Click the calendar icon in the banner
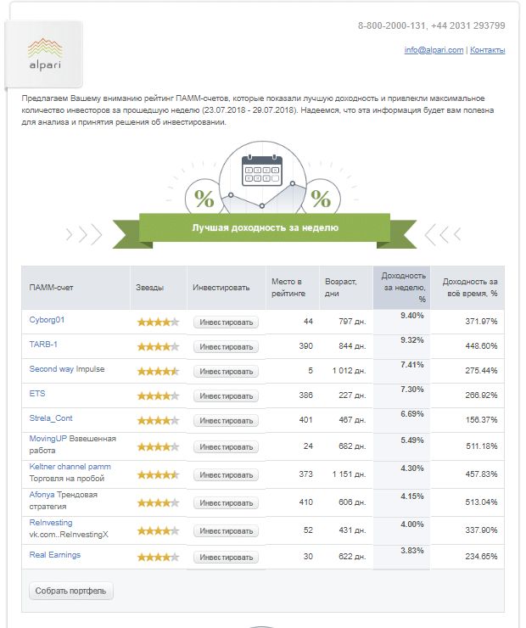The width and height of the screenshot is (526, 628). point(262,171)
